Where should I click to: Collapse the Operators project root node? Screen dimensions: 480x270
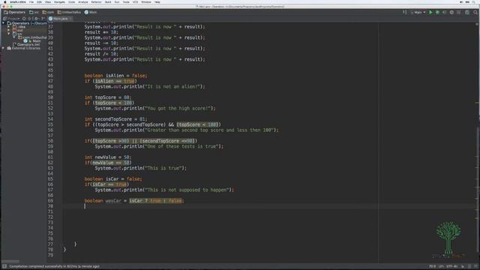[x=3, y=23]
